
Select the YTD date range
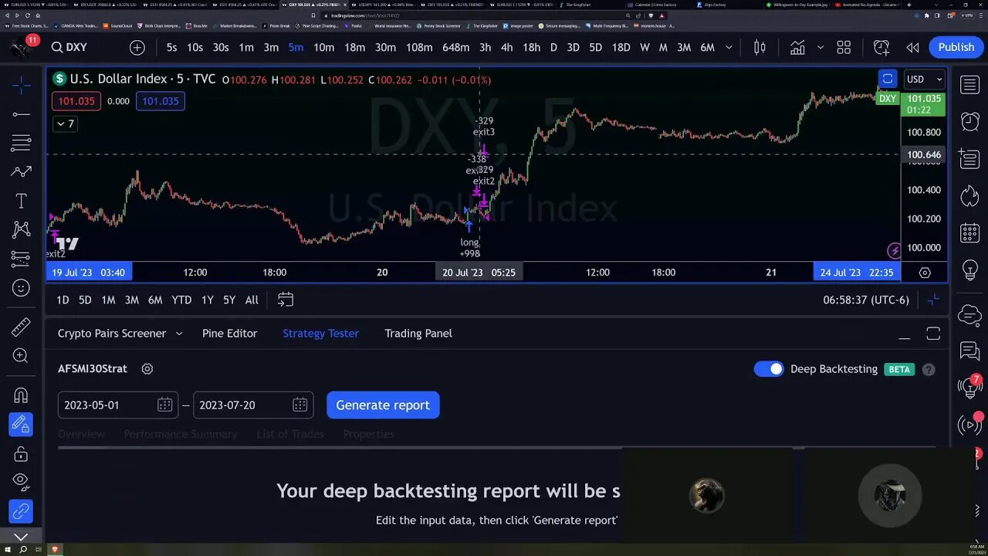coord(181,300)
